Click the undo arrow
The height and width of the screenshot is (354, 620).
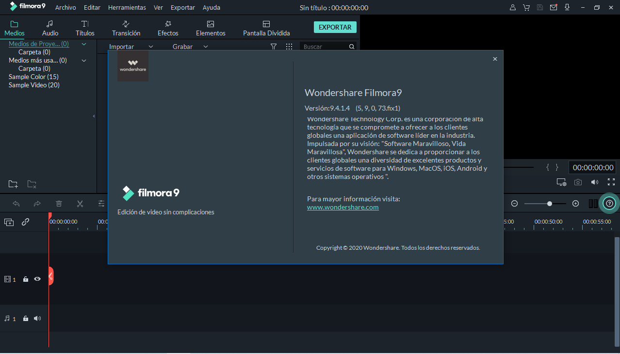16,204
